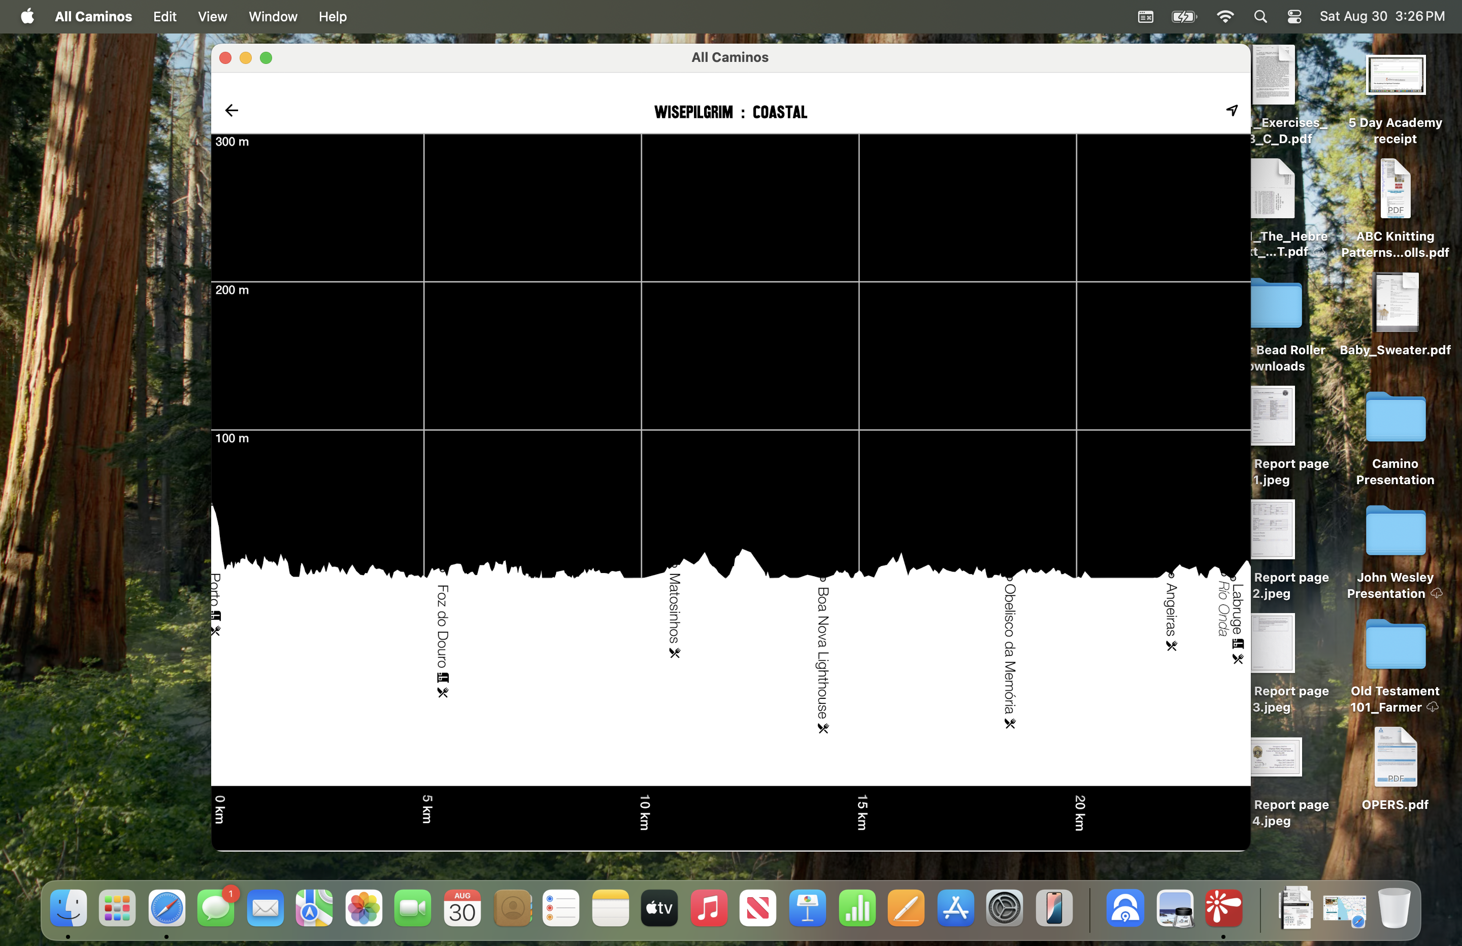Select the OPERS.pdf desktop file

(x=1395, y=757)
